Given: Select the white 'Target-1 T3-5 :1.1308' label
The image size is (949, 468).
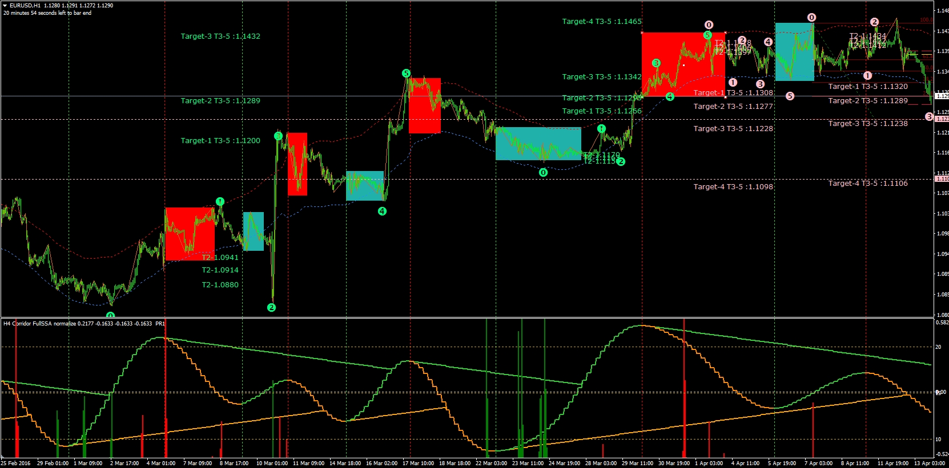Looking at the screenshot, I should (733, 92).
